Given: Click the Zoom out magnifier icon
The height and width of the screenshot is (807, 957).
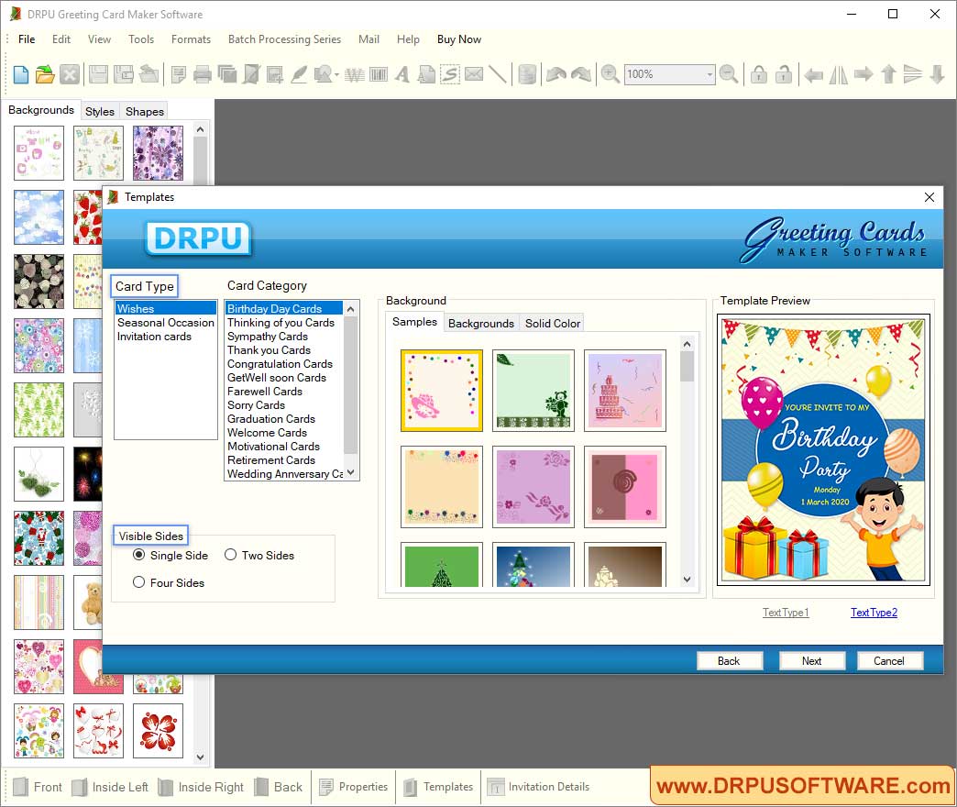Looking at the screenshot, I should 729,74.
